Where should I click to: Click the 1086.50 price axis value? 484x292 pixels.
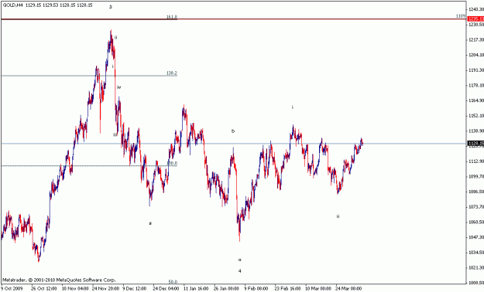click(476, 192)
